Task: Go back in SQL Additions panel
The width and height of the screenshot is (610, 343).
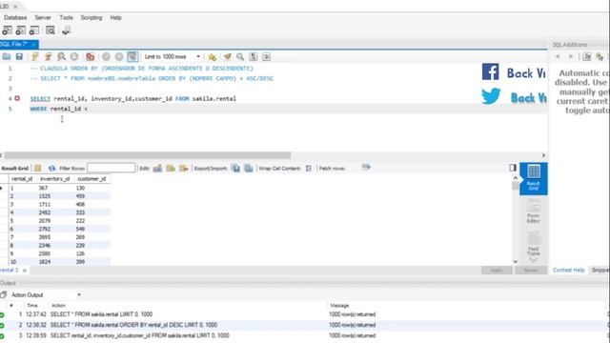Action: (x=557, y=57)
